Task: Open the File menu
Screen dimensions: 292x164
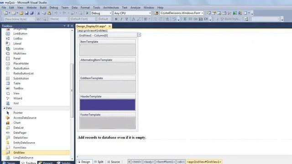Action: (x=4, y=8)
